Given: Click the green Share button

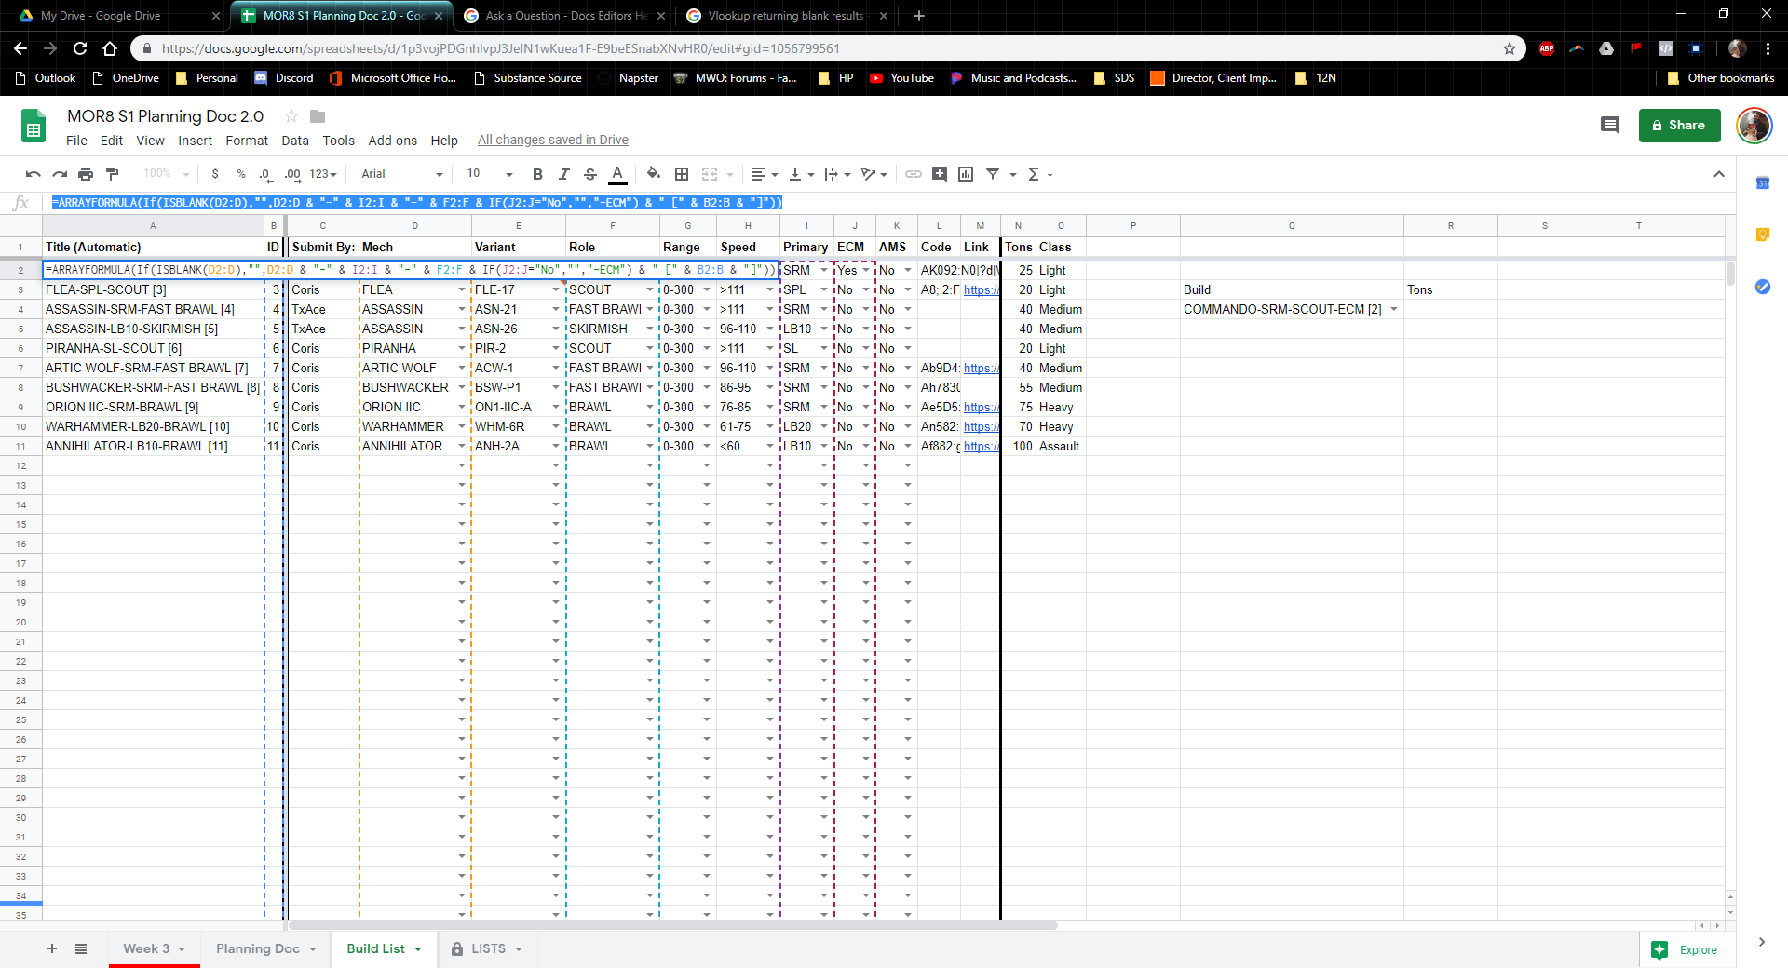Looking at the screenshot, I should tap(1679, 125).
